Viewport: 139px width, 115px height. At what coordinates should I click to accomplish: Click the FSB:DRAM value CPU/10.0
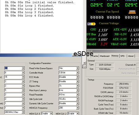[124, 88]
